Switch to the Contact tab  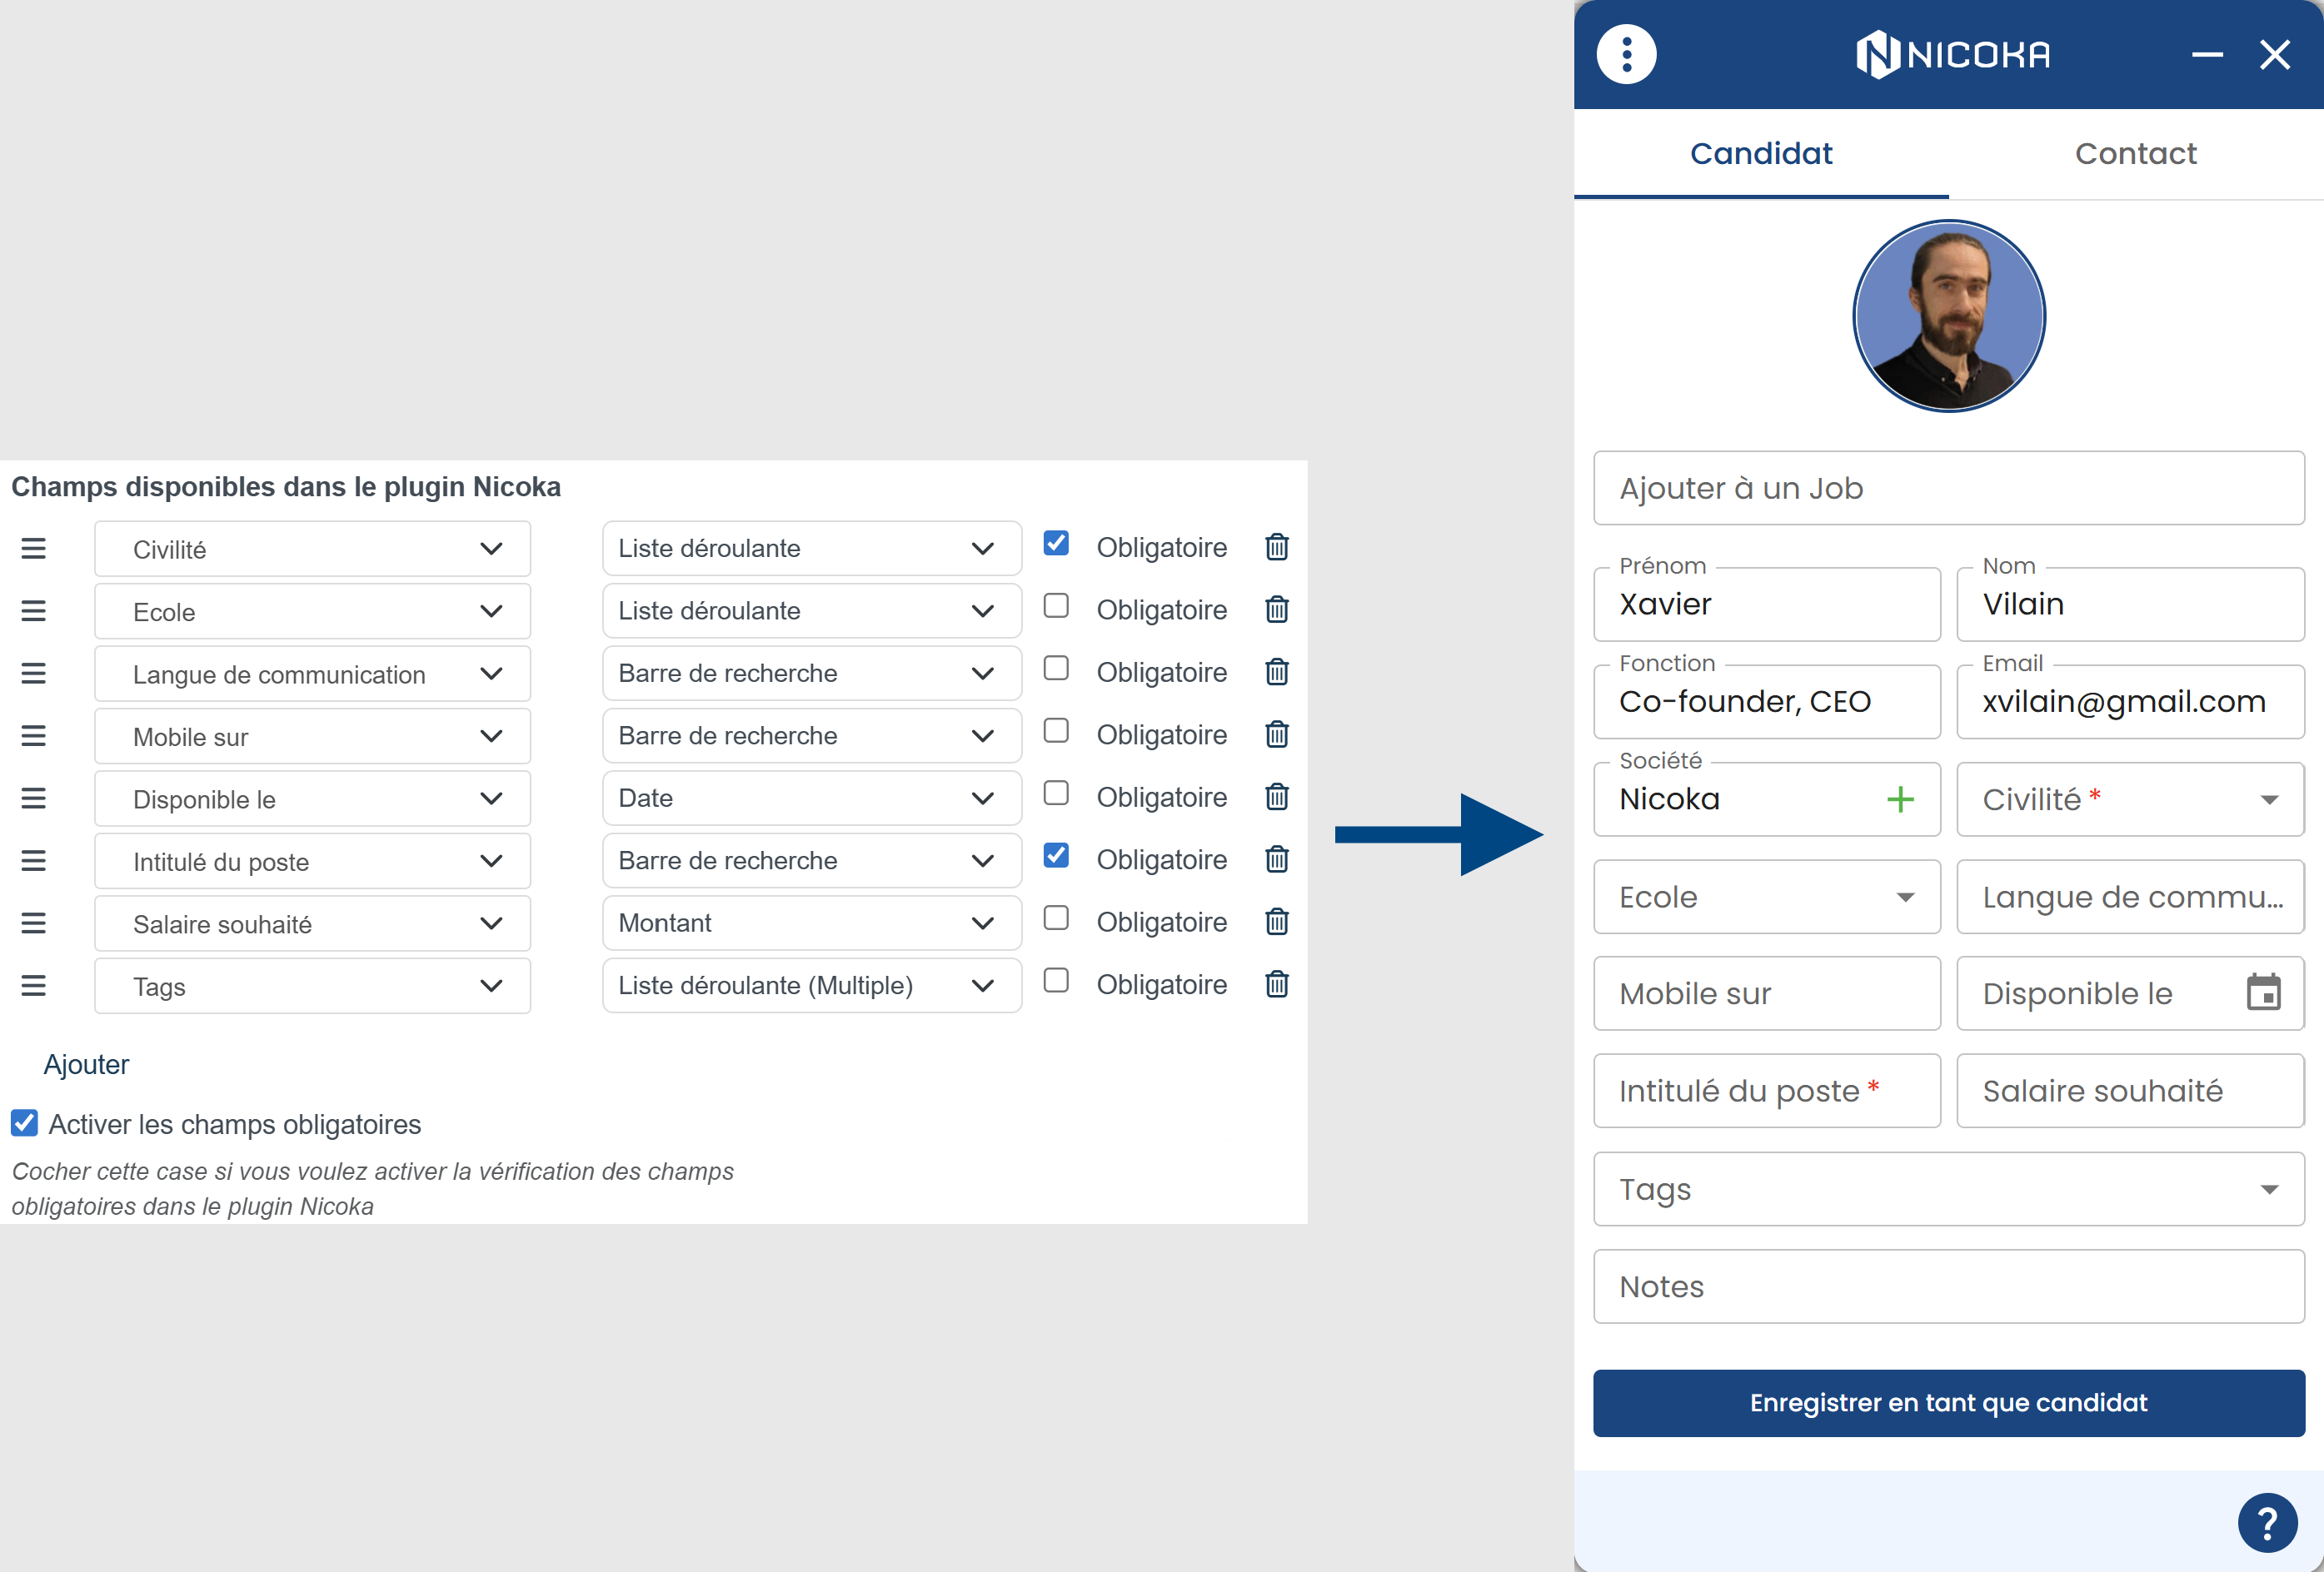click(x=2135, y=154)
